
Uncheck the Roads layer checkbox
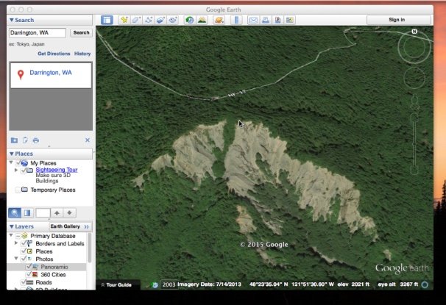click(x=24, y=282)
